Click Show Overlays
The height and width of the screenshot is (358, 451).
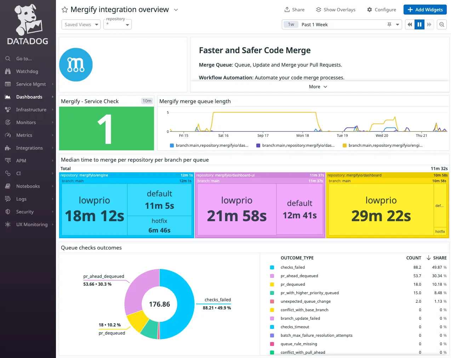tap(336, 10)
